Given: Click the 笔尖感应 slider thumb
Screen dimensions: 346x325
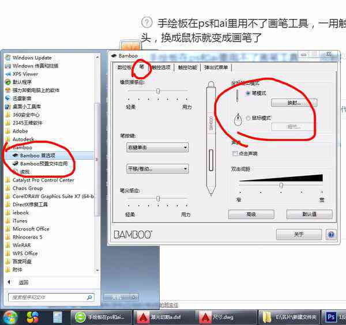Looking at the screenshot, I should pyautogui.click(x=158, y=198).
